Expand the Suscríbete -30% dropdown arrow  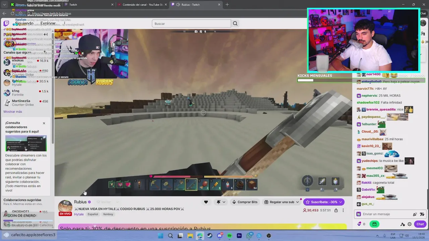[x=341, y=202]
